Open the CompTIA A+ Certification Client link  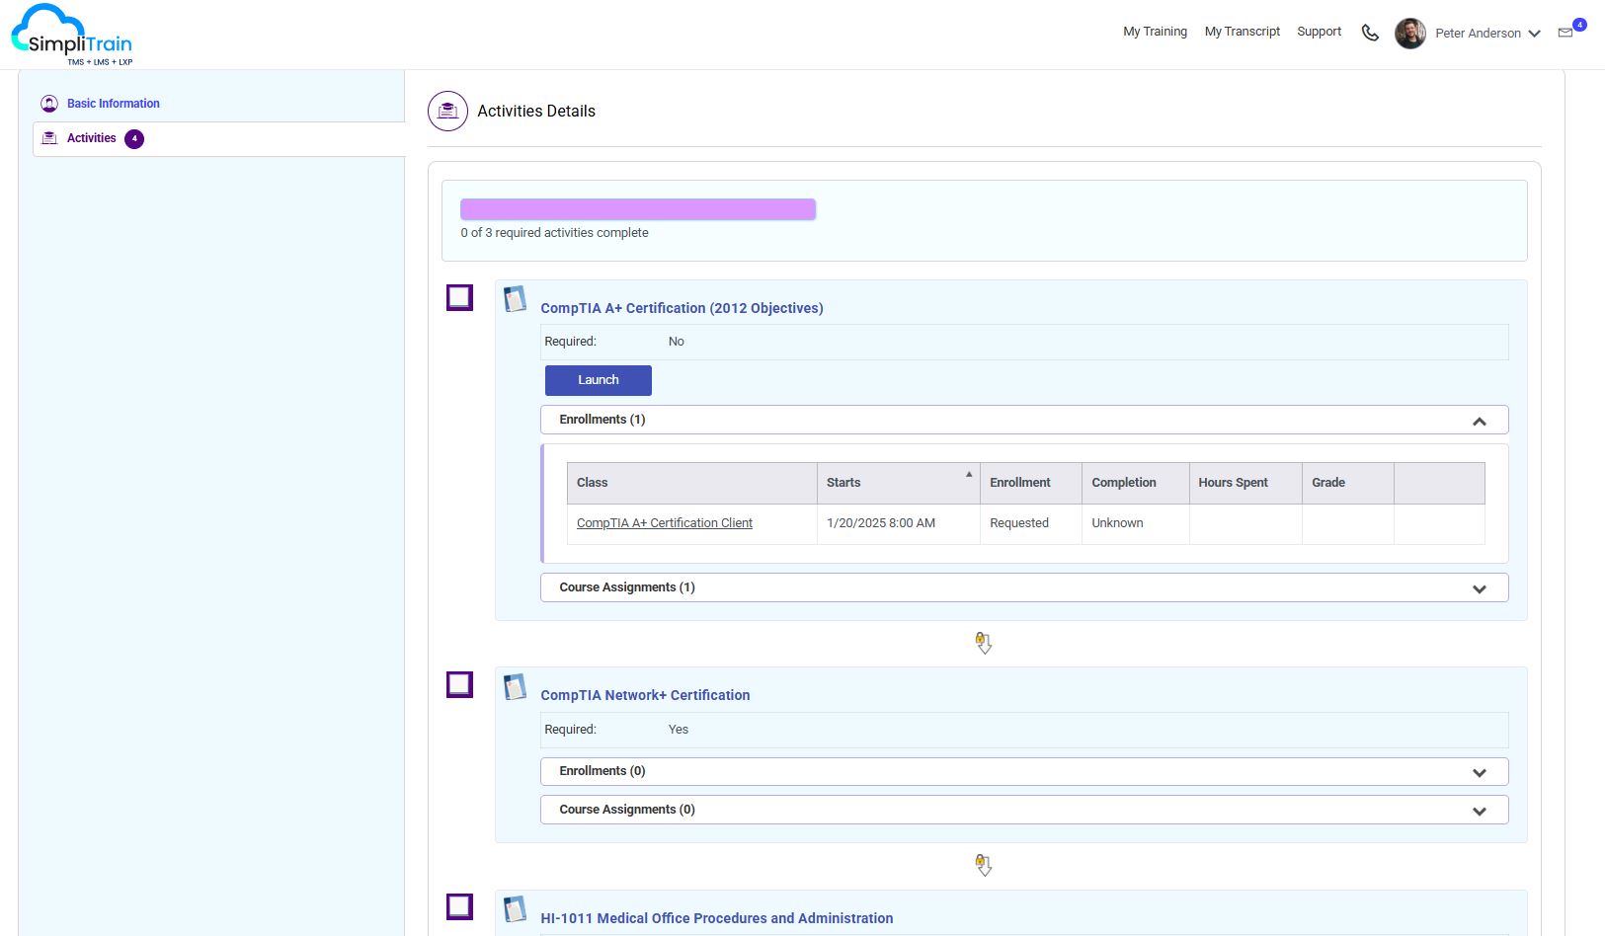click(x=664, y=523)
